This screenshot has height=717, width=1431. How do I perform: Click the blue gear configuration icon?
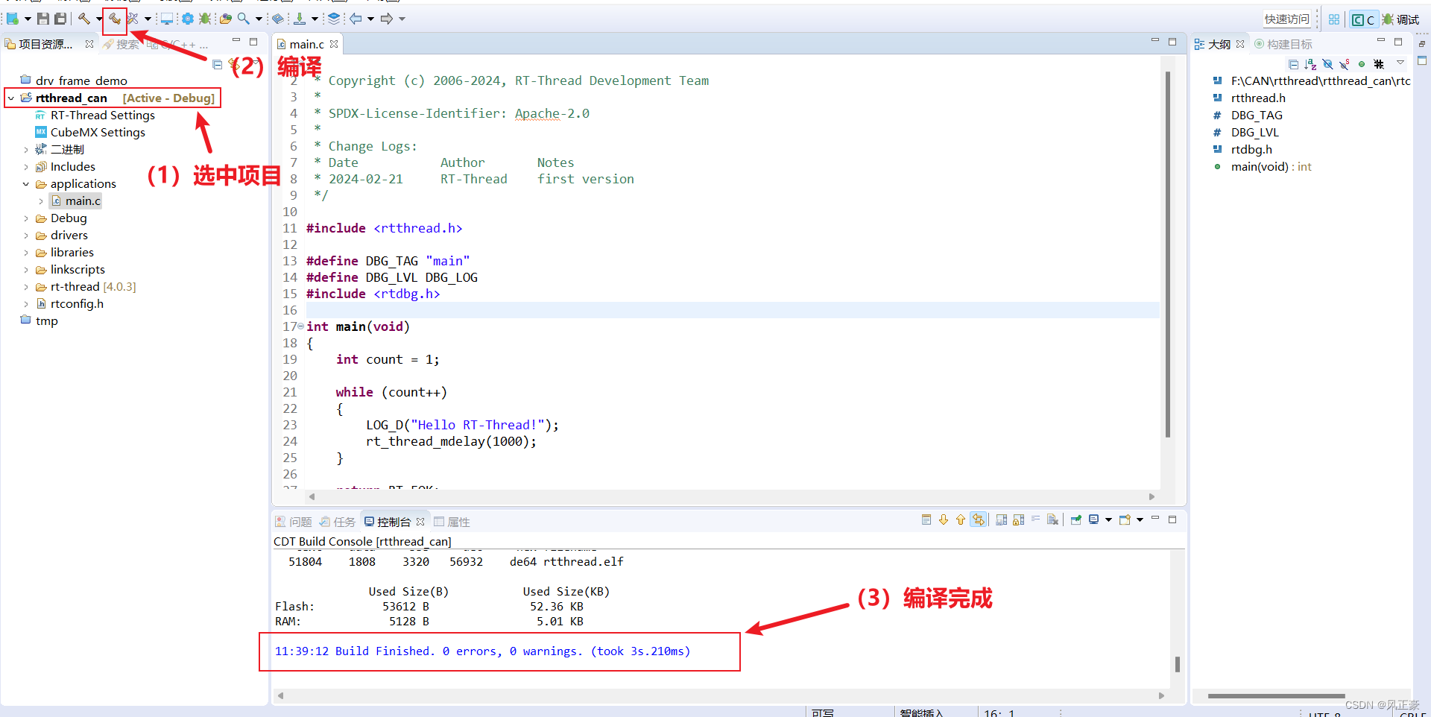coord(188,19)
